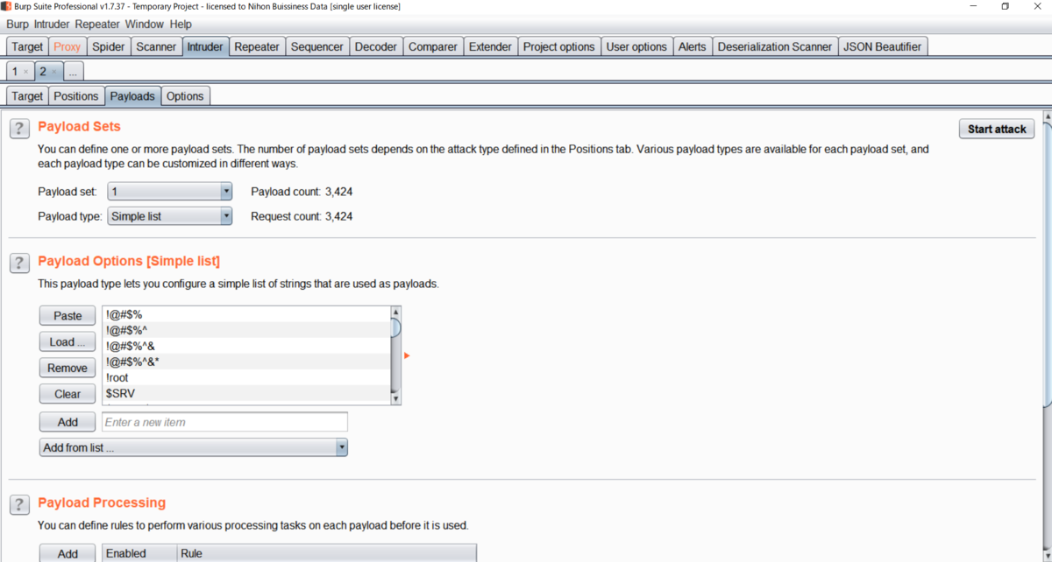Open help for Payload Options section
The width and height of the screenshot is (1052, 562).
tap(19, 263)
